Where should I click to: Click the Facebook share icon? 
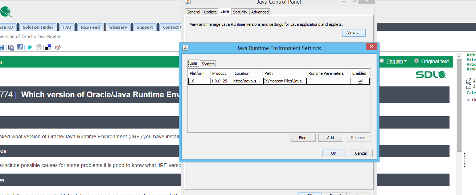pos(20,47)
